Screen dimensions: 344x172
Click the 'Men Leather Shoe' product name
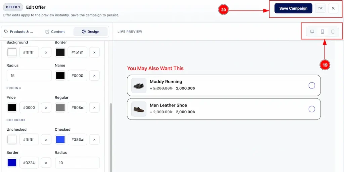(168, 105)
